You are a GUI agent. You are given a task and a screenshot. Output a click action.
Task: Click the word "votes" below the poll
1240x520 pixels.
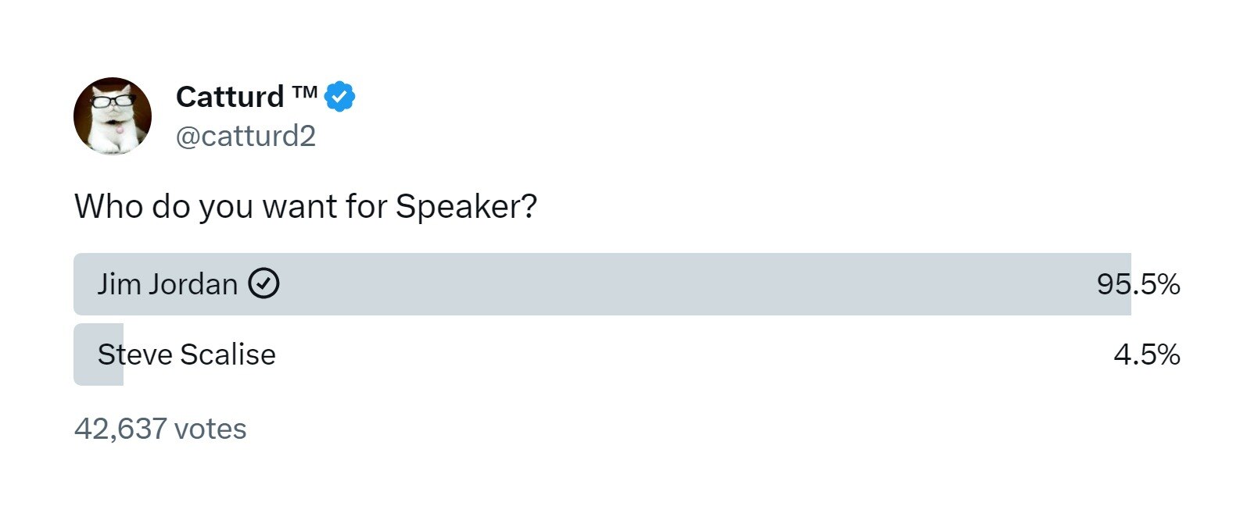[x=210, y=429]
